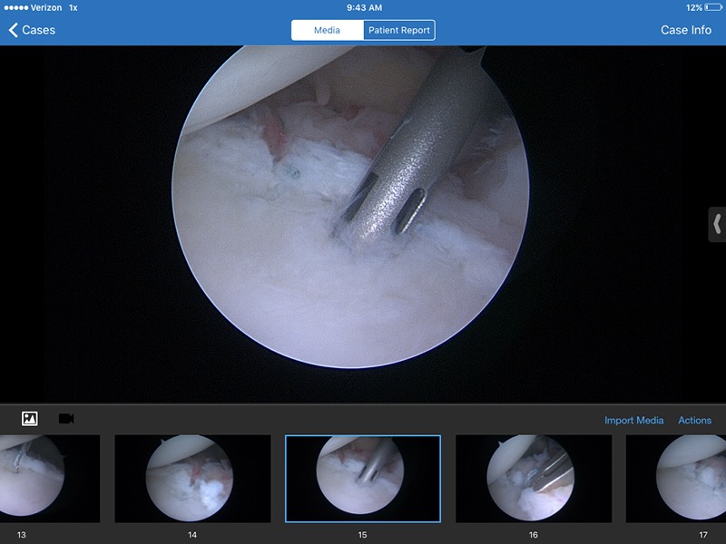
Task: Show photos with the image filter icon
Action: pyautogui.click(x=30, y=419)
